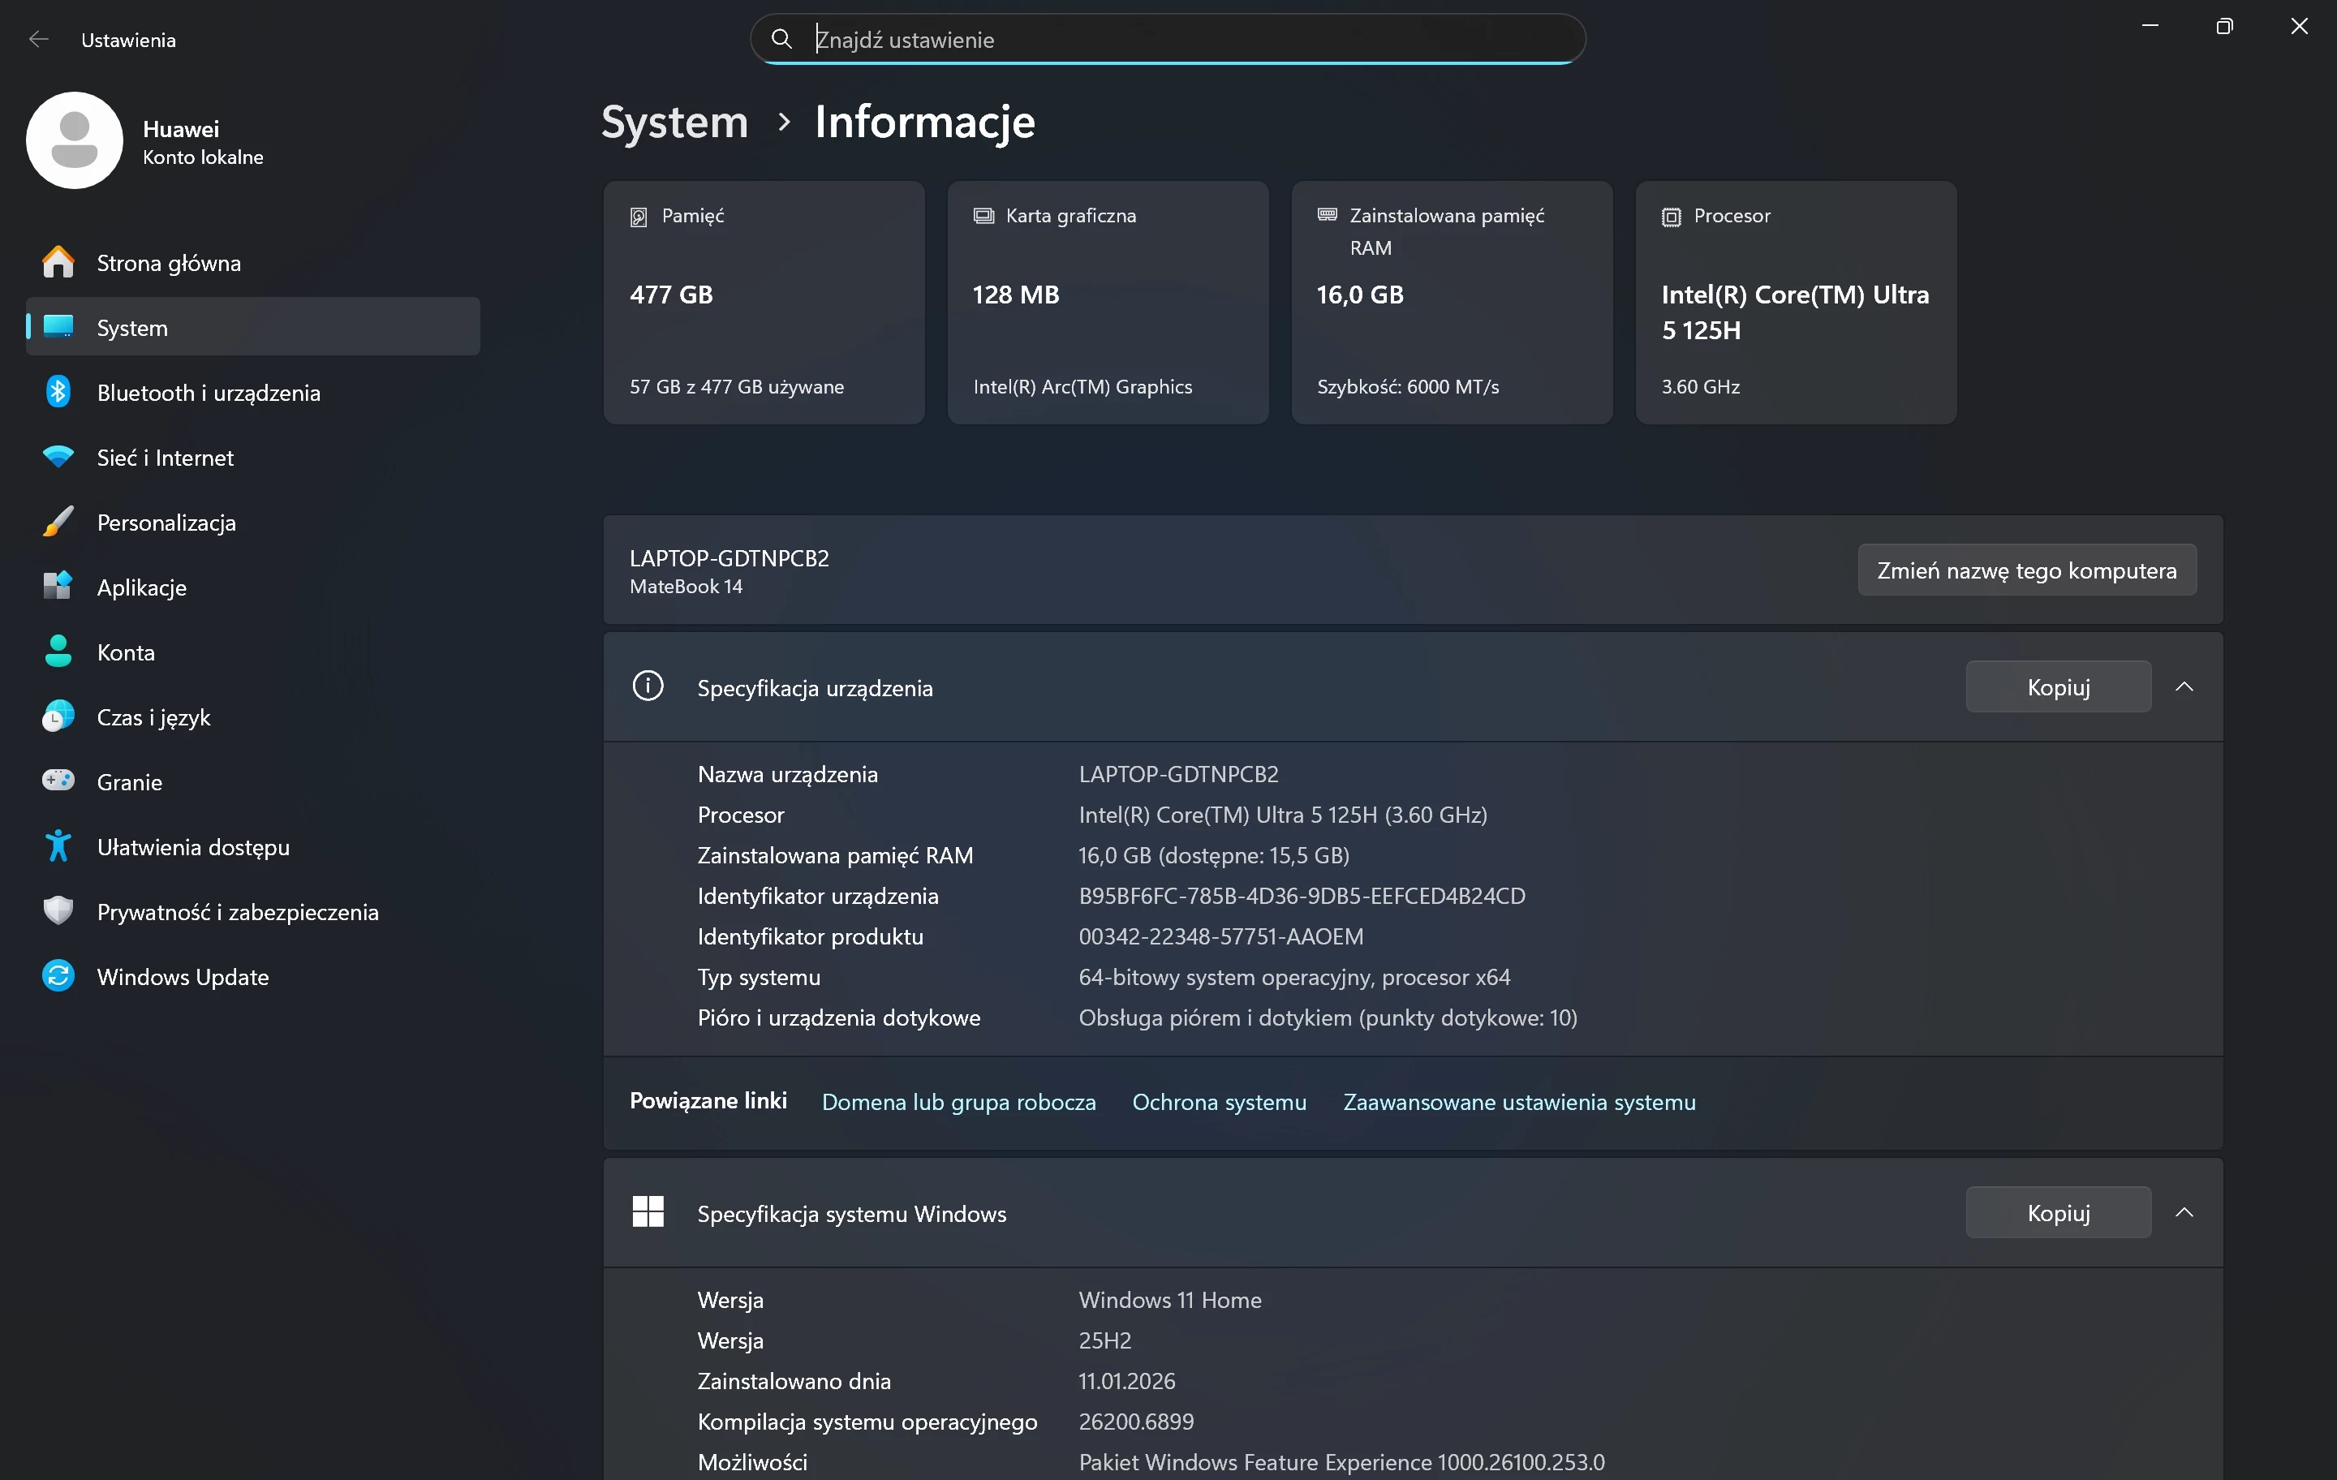Open Sieć i Internet settings
This screenshot has height=1480, width=2337.
click(165, 457)
